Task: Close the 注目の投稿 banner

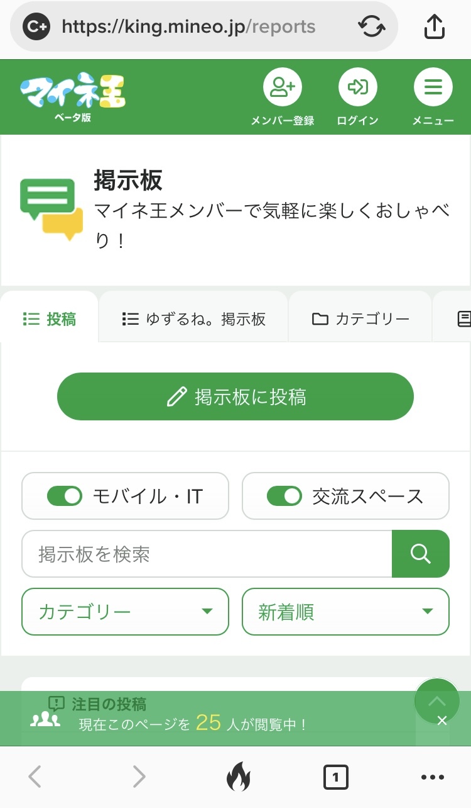Action: (x=442, y=721)
